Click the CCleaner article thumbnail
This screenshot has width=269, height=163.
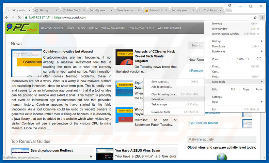pyautogui.click(x=124, y=57)
